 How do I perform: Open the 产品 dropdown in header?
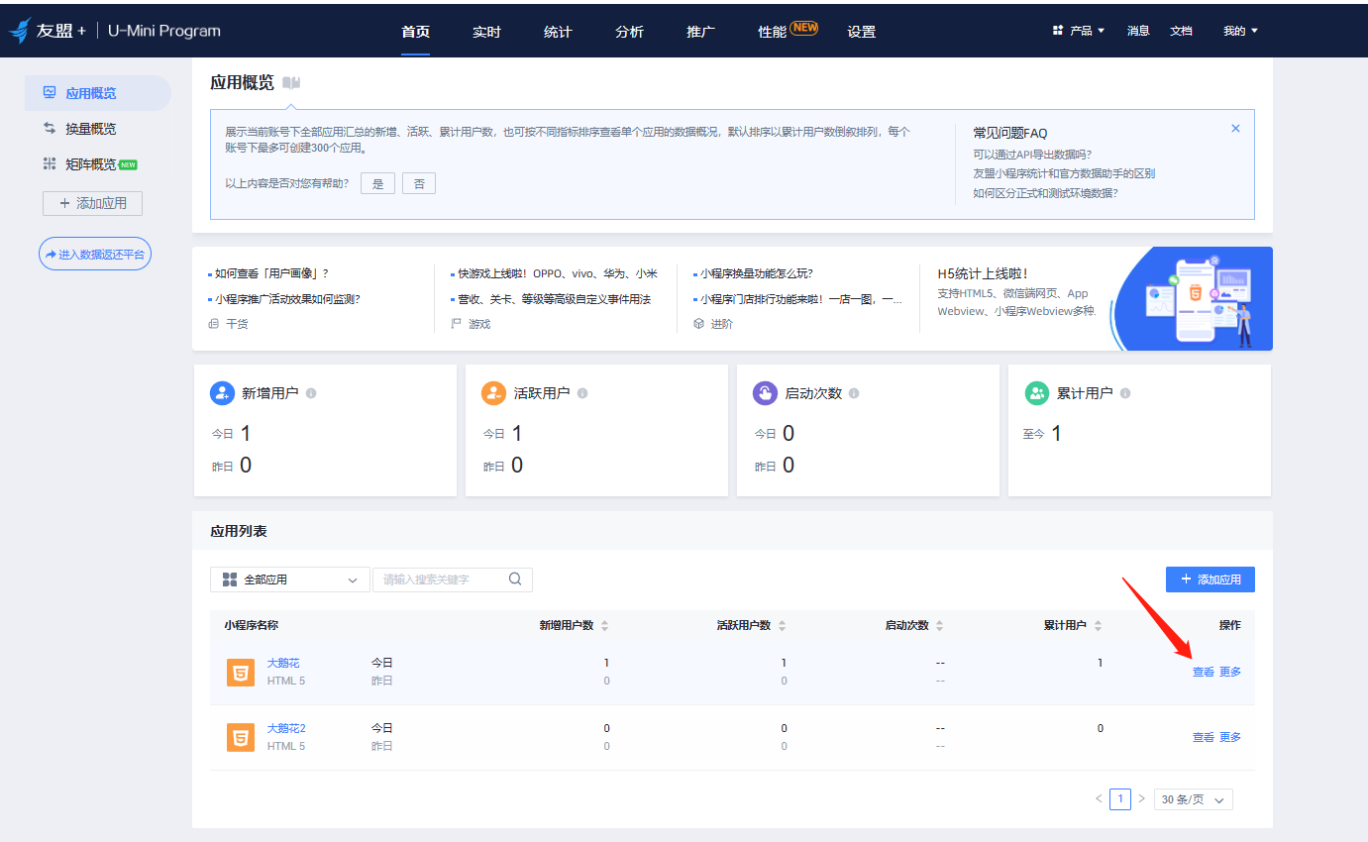pos(1079,31)
